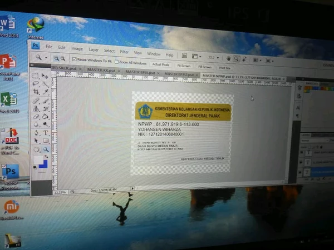
Task: Click the Fit Screen button
Action: click(x=184, y=66)
